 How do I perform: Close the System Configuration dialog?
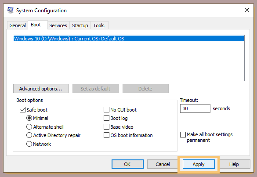[247, 10]
